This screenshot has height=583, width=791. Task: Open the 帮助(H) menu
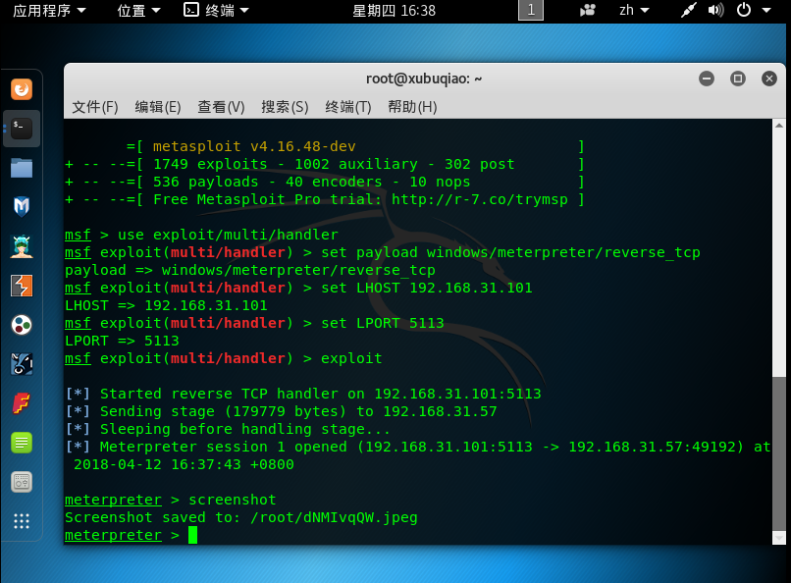(412, 107)
